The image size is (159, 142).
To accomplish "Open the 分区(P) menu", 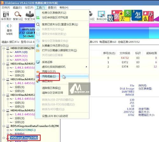I will [29, 8].
